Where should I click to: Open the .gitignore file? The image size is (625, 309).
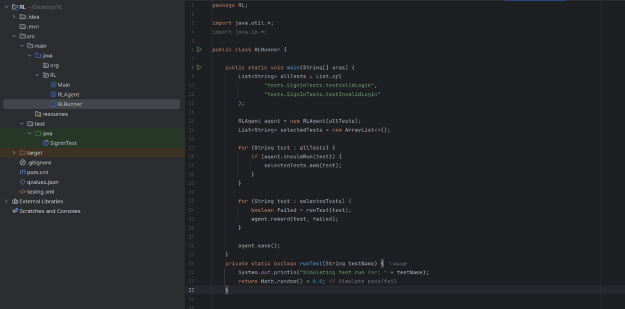(38, 162)
